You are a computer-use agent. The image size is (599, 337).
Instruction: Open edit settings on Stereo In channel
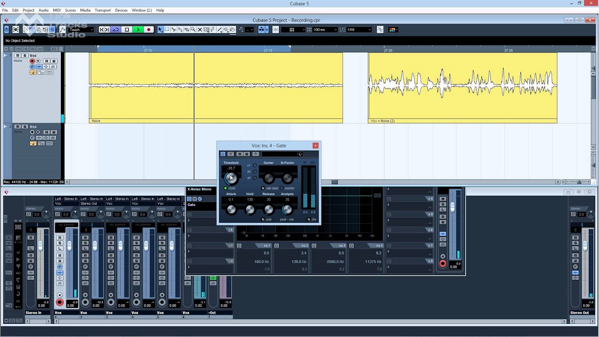tap(31, 266)
